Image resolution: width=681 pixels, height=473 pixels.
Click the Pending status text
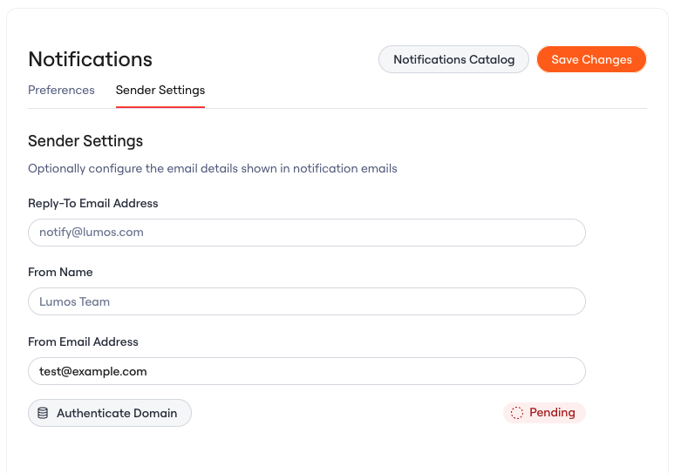552,412
